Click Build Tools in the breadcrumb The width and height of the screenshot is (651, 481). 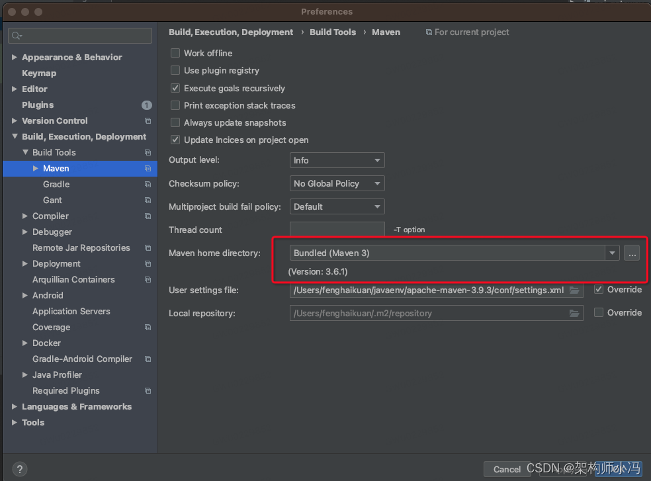[333, 32]
